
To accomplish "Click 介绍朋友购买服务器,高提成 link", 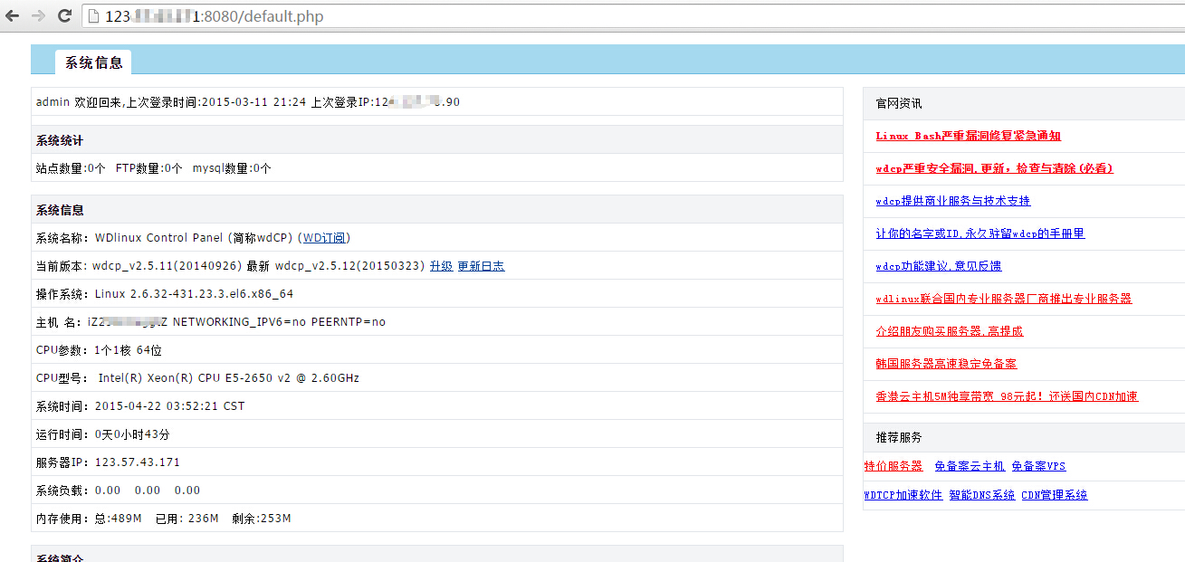I will pyautogui.click(x=949, y=331).
